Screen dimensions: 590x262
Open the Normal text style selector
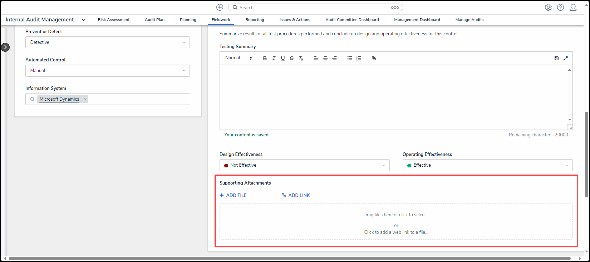(x=239, y=58)
